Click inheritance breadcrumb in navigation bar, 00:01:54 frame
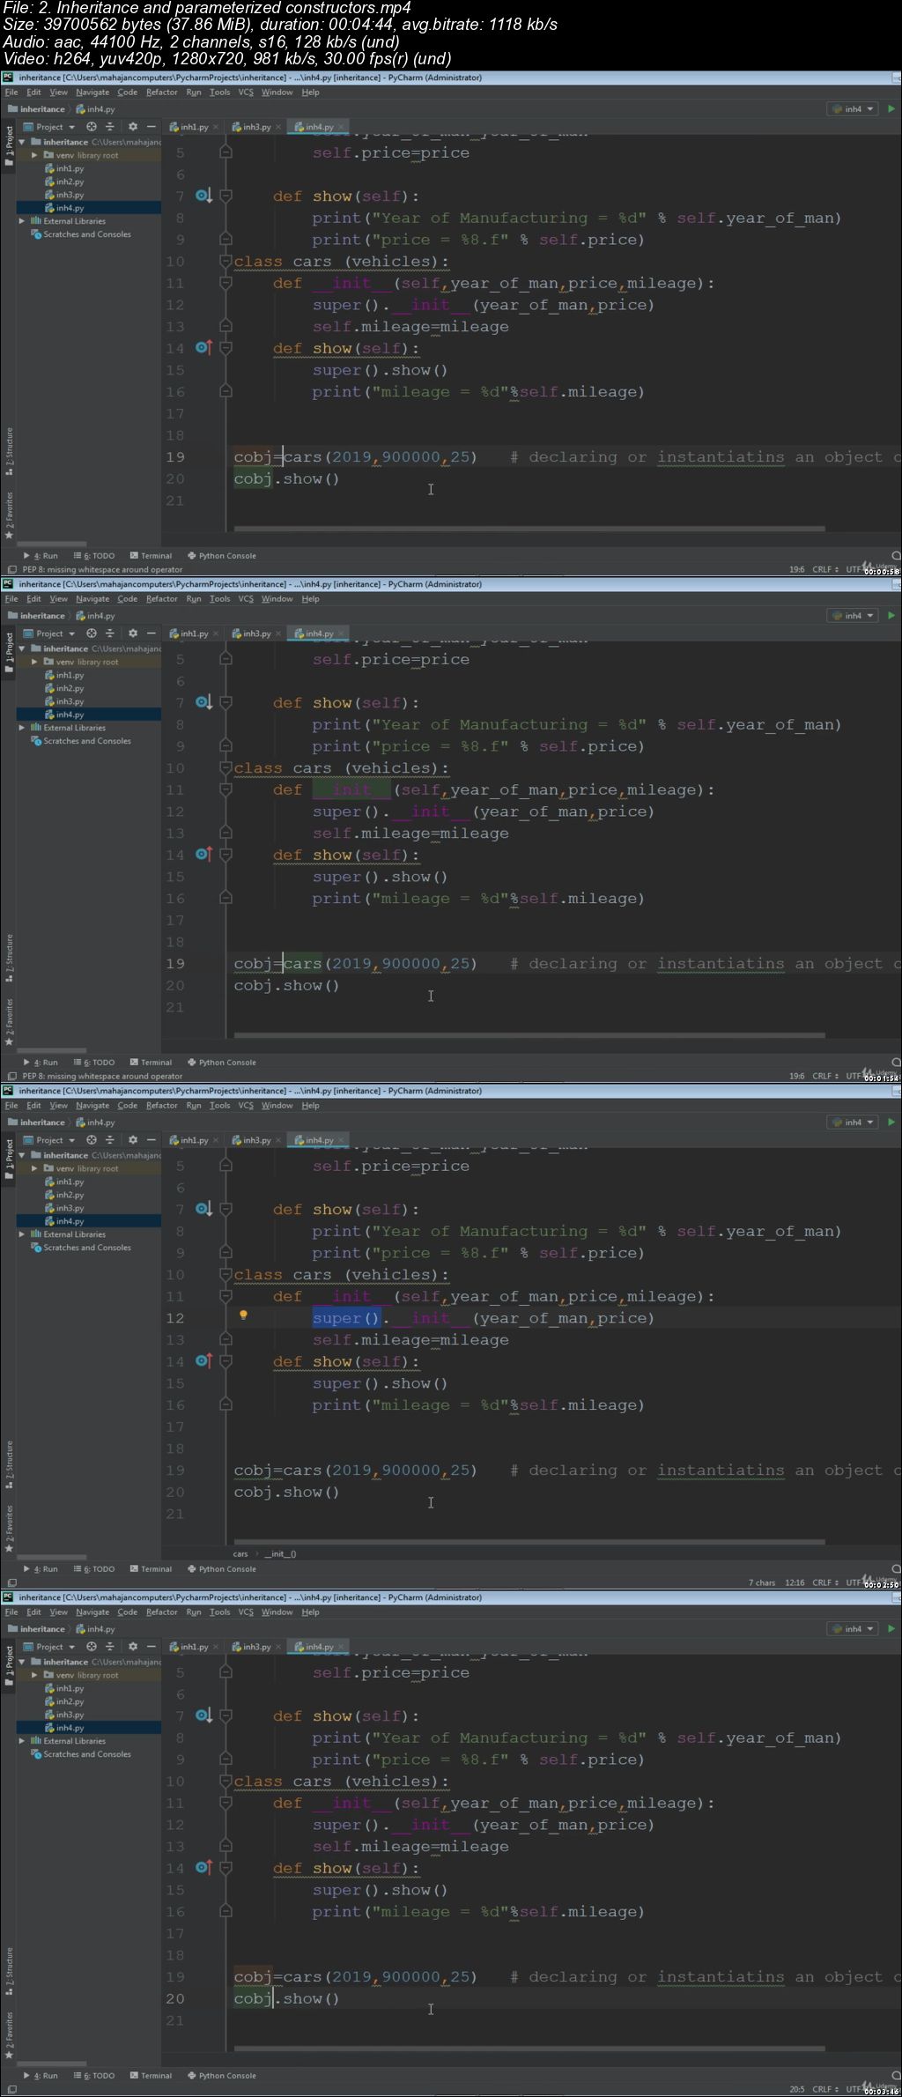Viewport: 902px width, 2097px height. [36, 616]
